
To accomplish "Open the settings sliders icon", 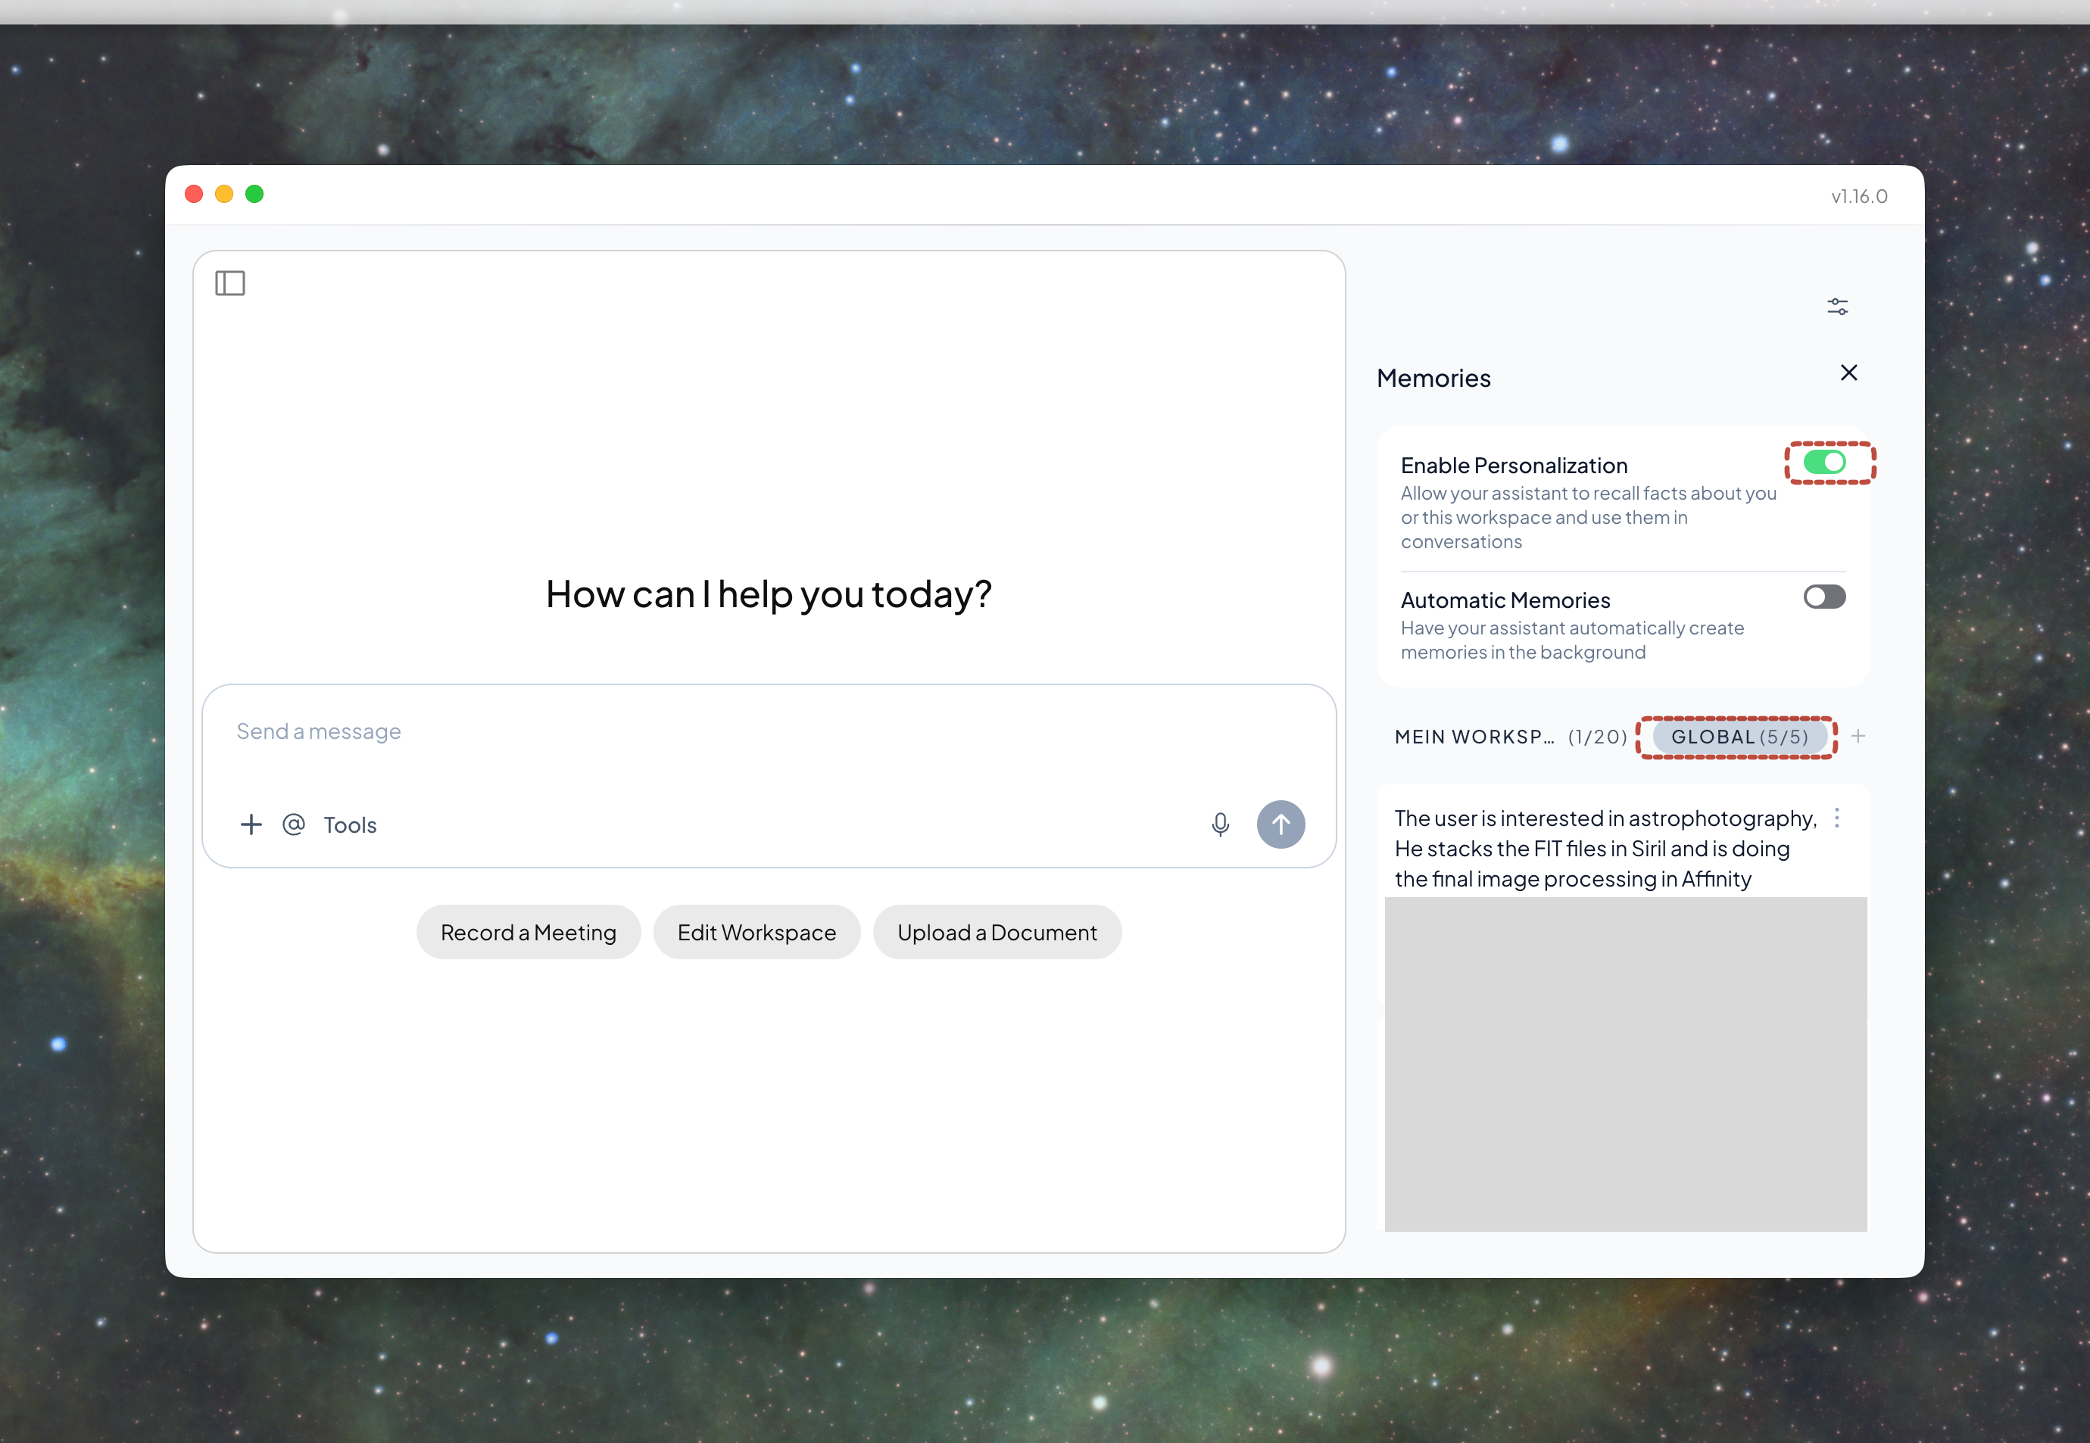I will tap(1837, 307).
